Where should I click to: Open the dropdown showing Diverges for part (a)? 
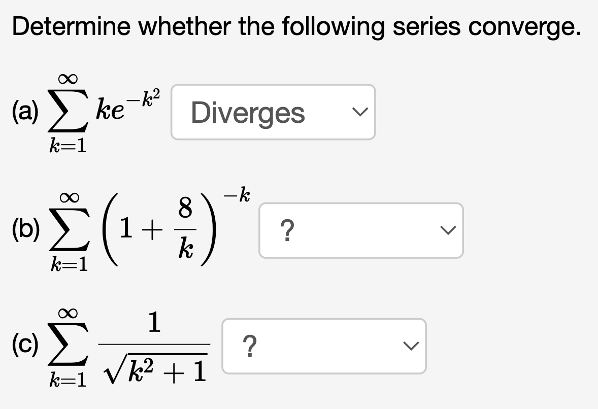[x=273, y=113]
